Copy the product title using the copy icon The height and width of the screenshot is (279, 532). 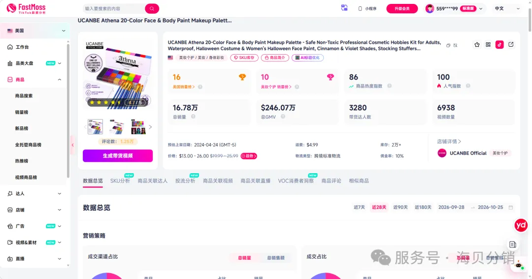point(448,45)
